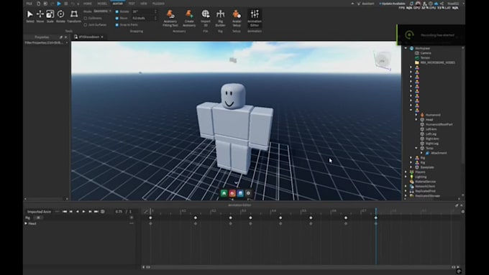Click the green home icon below the viewport rig
The image size is (489, 275).
coord(224,193)
